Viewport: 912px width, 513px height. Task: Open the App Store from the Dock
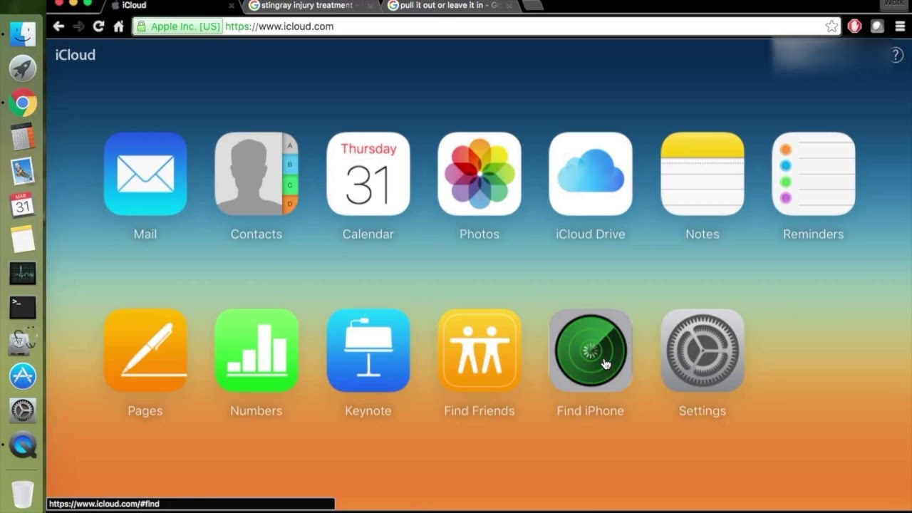coord(23,376)
